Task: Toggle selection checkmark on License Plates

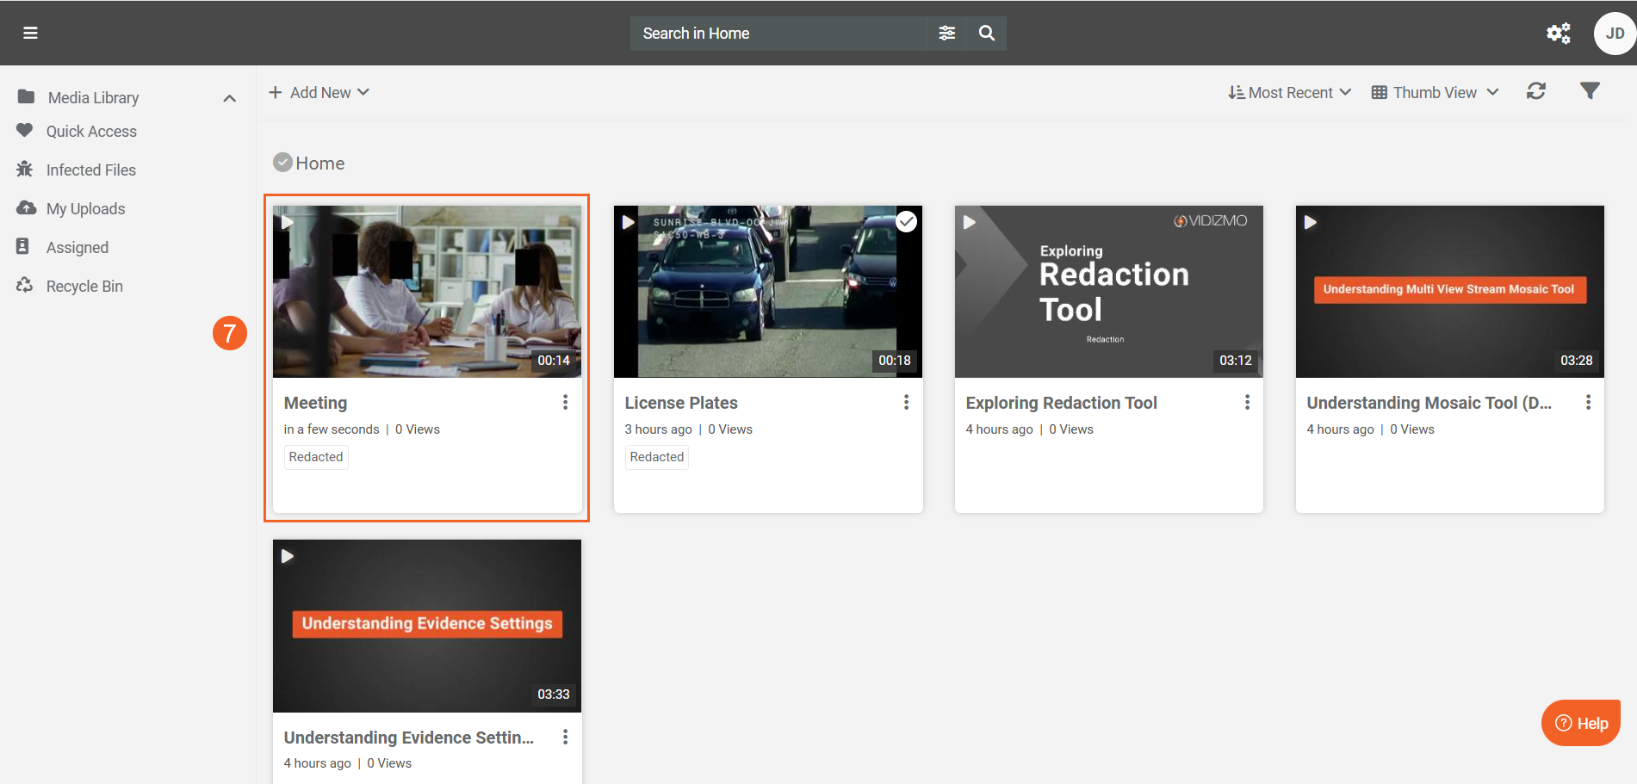Action: [x=906, y=222]
